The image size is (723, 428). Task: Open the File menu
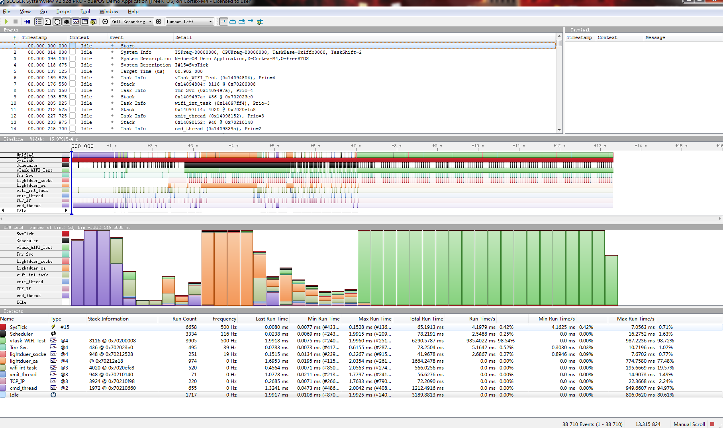coord(6,12)
